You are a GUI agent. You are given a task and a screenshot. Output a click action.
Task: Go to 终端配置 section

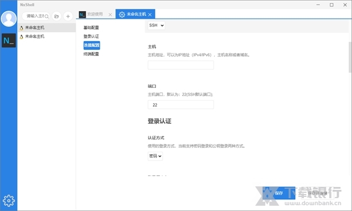coord(91,54)
